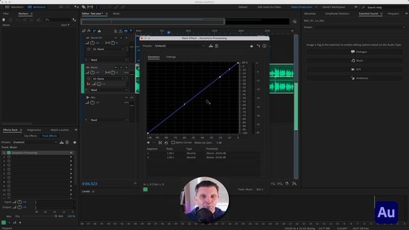Open the Mixer tab
This screenshot has height=230, width=409.
[x=116, y=13]
